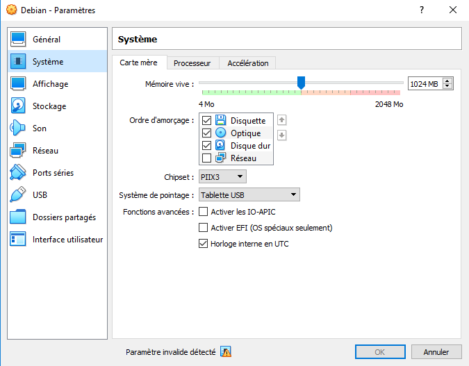469x366 pixels.
Task: Increase memory with spinner up arrow
Action: (447, 81)
